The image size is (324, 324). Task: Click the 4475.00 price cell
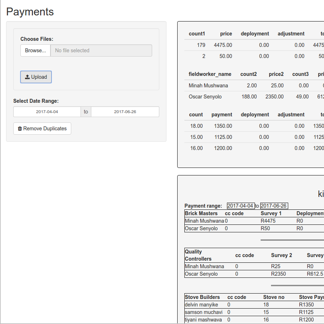223,45
